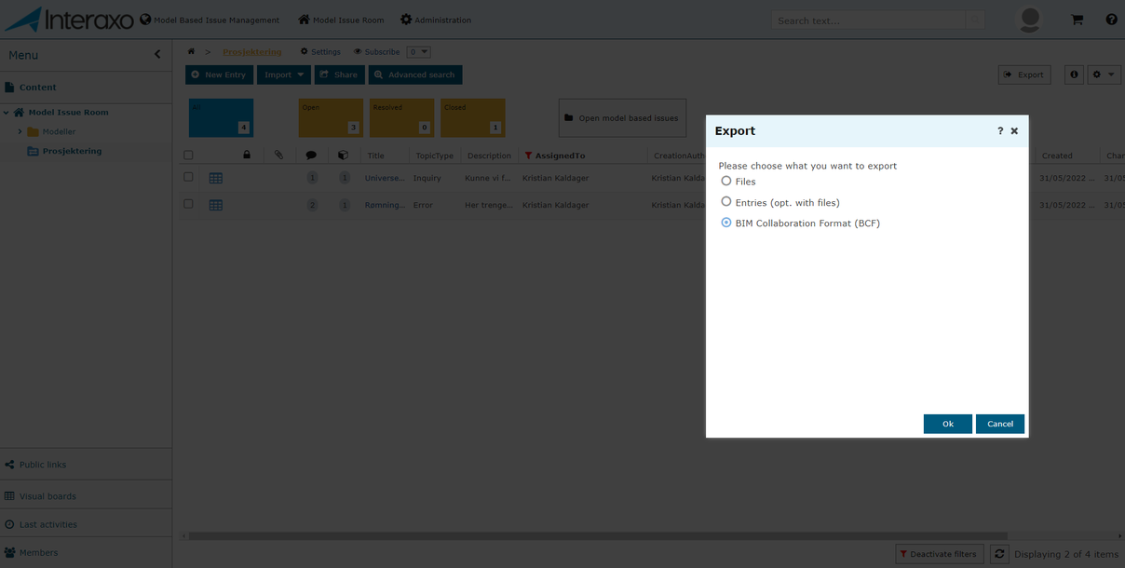Collapse the Model Issue Room tree node
1125x568 pixels.
pos(6,113)
